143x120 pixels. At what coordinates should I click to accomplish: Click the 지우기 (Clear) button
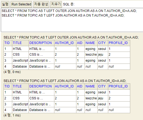pyautogui.click(x=56, y=4)
